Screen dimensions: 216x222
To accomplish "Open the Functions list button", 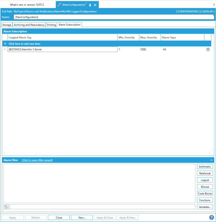I will [205, 200].
